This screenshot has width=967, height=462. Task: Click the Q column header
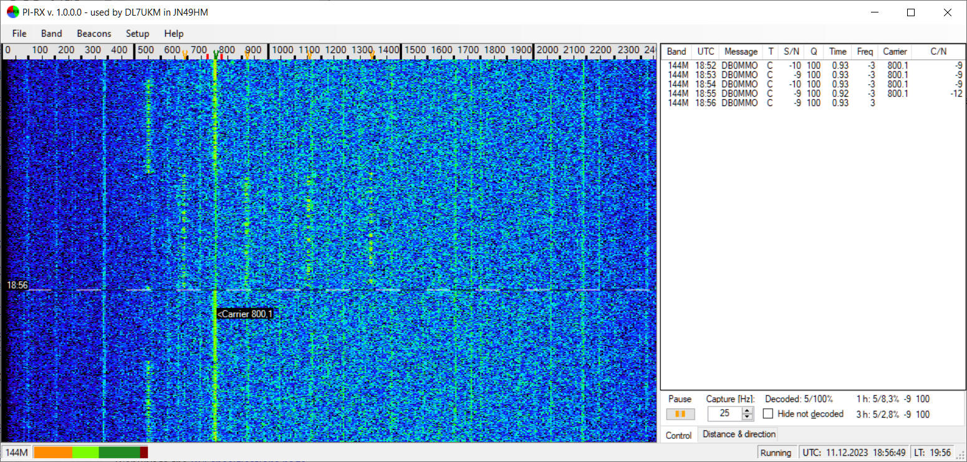pos(814,52)
